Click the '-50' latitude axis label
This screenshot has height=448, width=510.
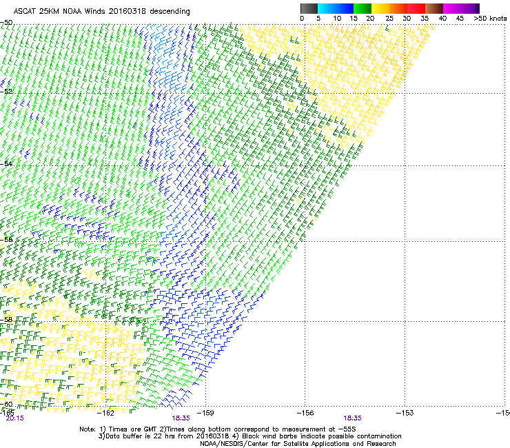click(x=6, y=23)
